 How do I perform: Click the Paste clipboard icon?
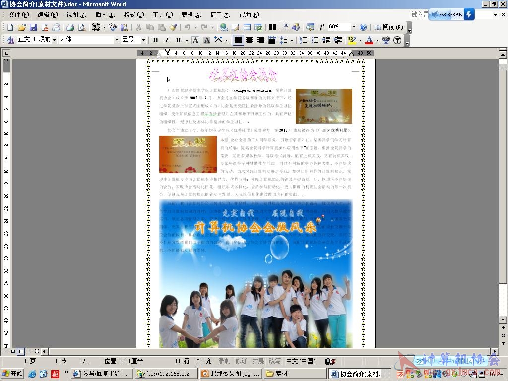tap(162, 28)
